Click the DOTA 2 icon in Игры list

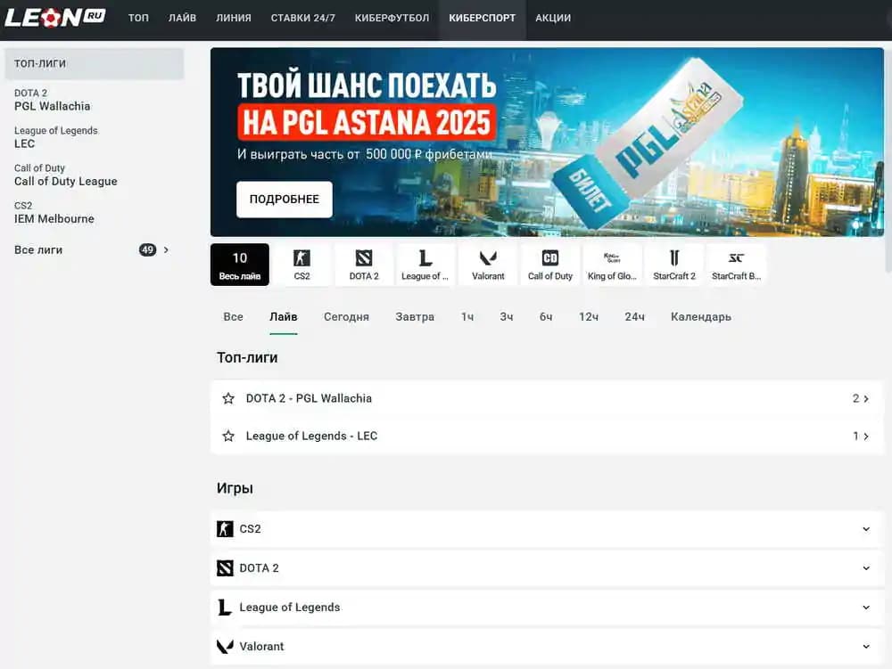225,568
